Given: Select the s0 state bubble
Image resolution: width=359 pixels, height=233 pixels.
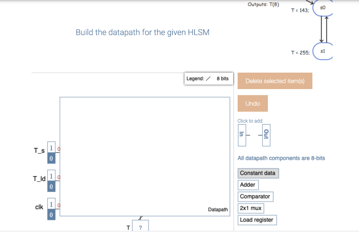Looking at the screenshot, I should 323,7.
